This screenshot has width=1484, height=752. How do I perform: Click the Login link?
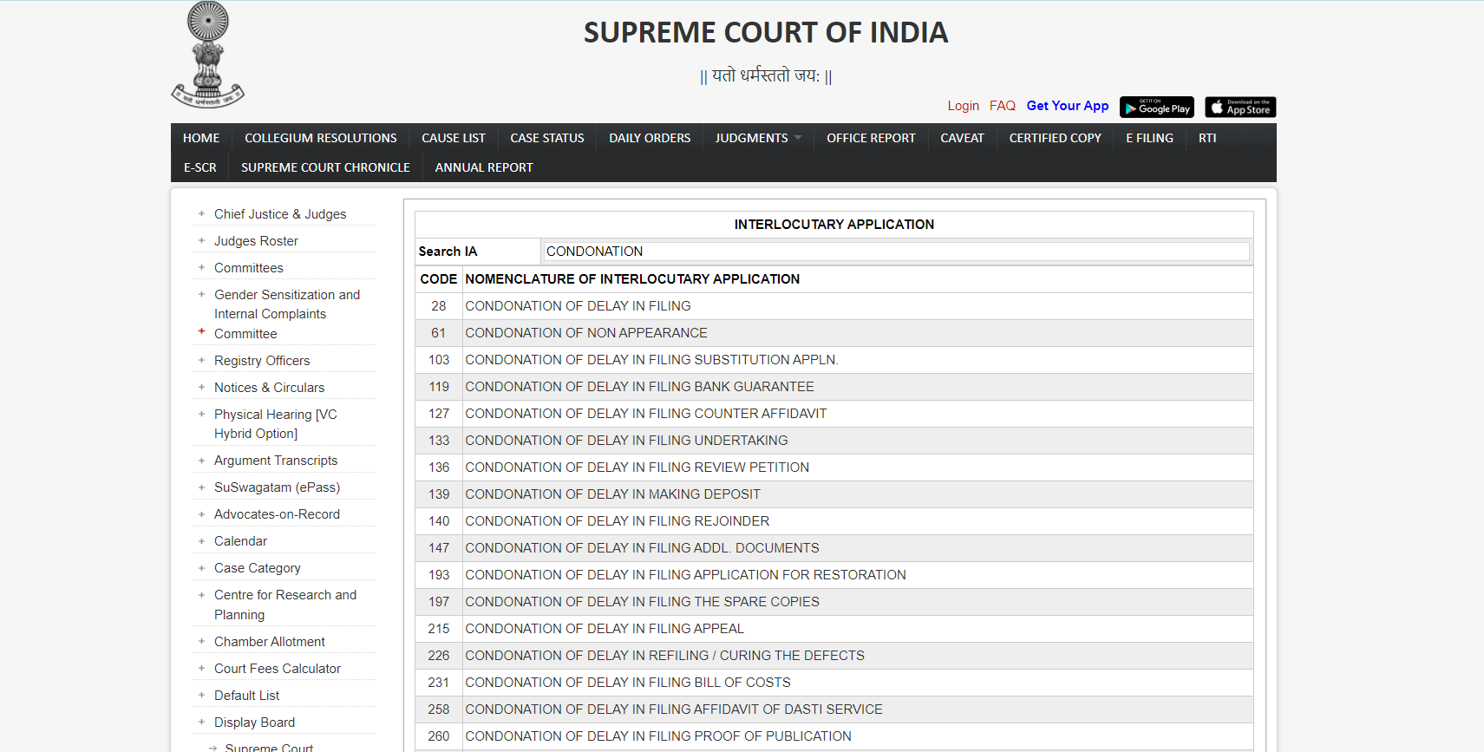click(x=963, y=106)
